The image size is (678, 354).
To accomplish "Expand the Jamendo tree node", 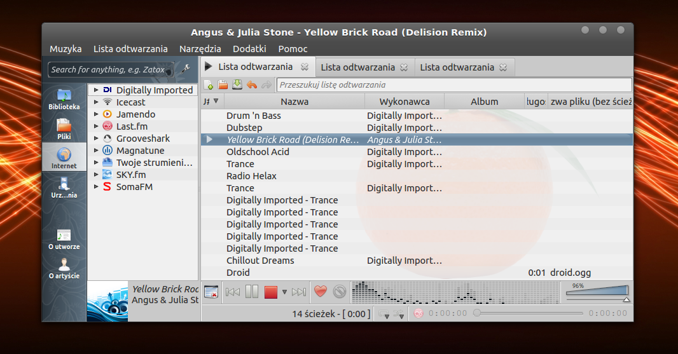I will coord(97,114).
